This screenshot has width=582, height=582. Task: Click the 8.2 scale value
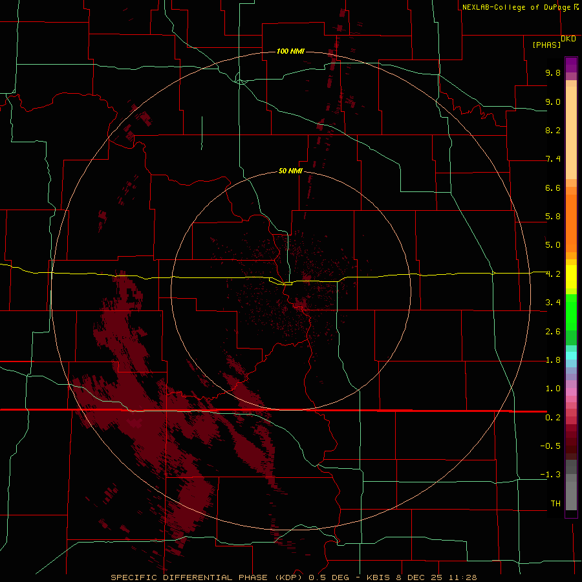click(x=553, y=130)
